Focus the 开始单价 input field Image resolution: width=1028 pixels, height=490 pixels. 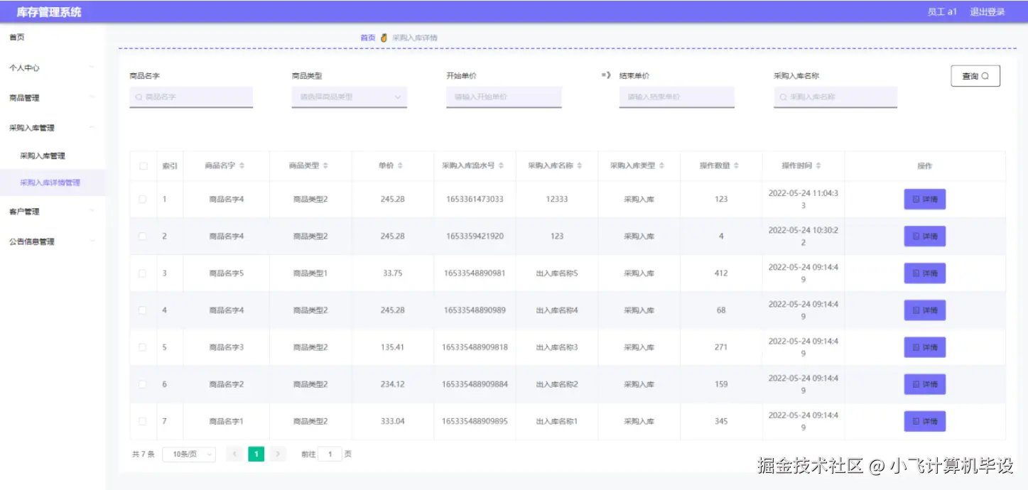pos(504,97)
